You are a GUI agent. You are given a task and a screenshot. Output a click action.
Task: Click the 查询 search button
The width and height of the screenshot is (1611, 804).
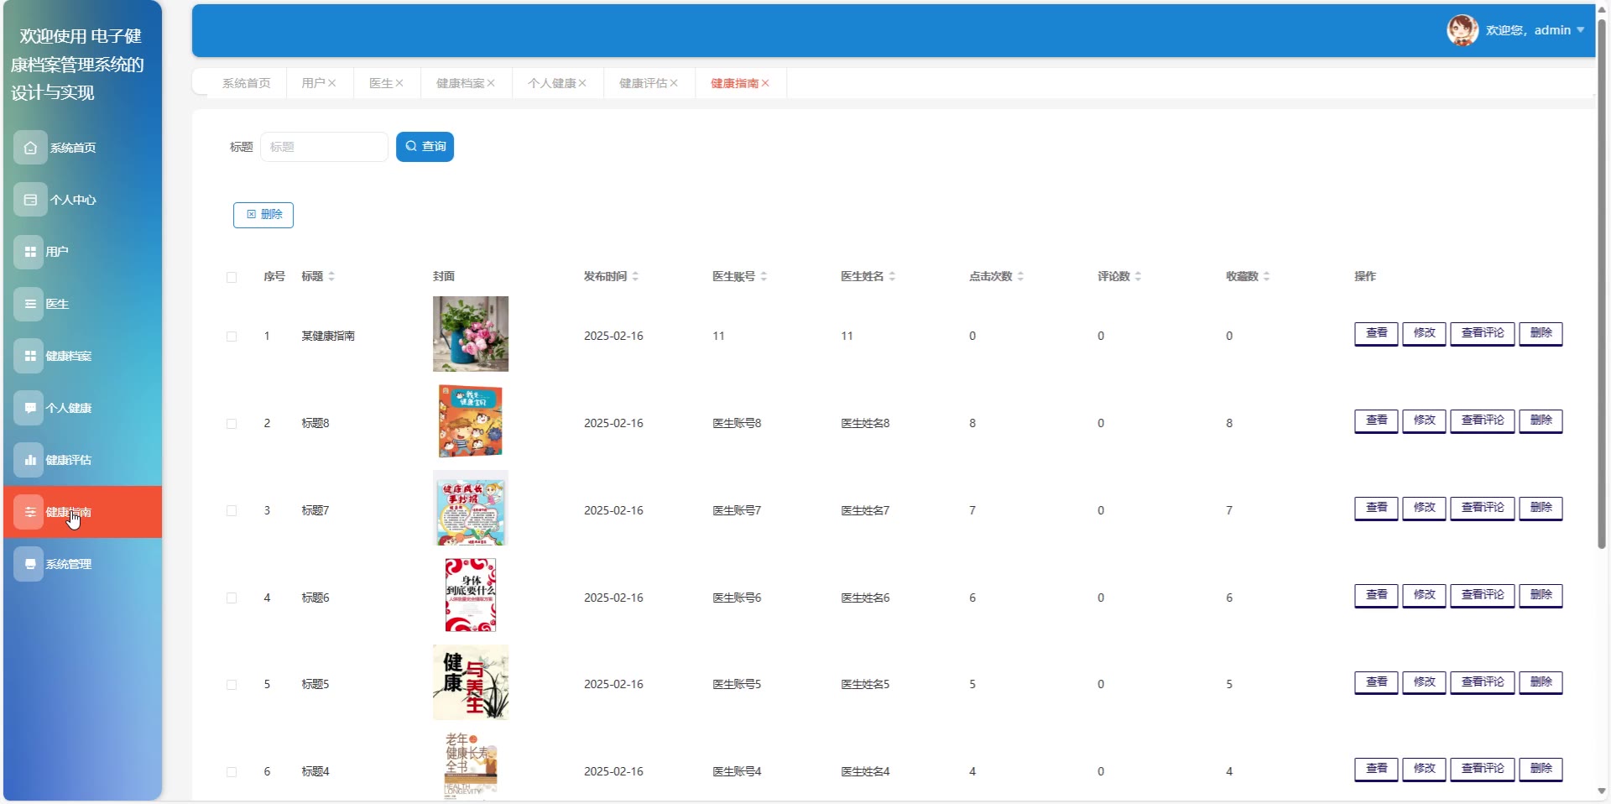pyautogui.click(x=425, y=147)
